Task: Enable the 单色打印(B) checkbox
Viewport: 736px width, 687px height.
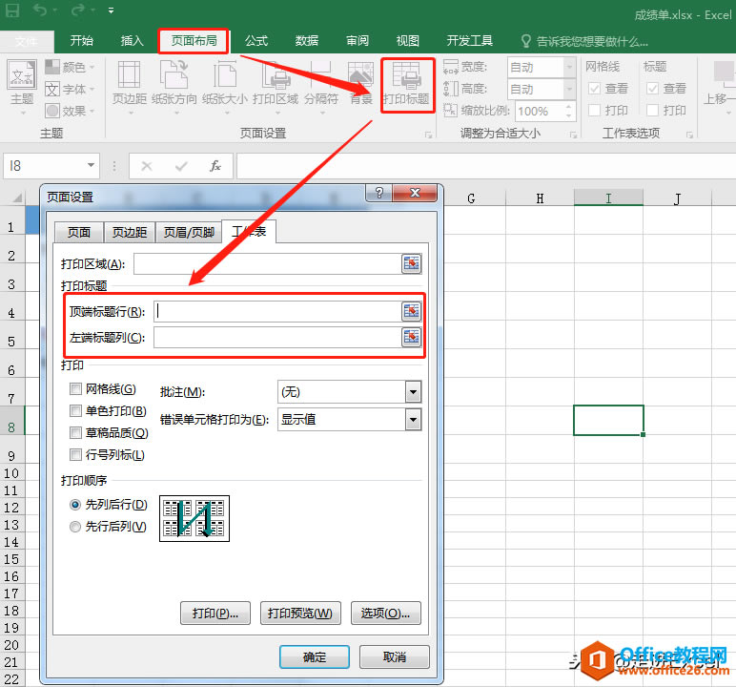Action: tap(75, 410)
